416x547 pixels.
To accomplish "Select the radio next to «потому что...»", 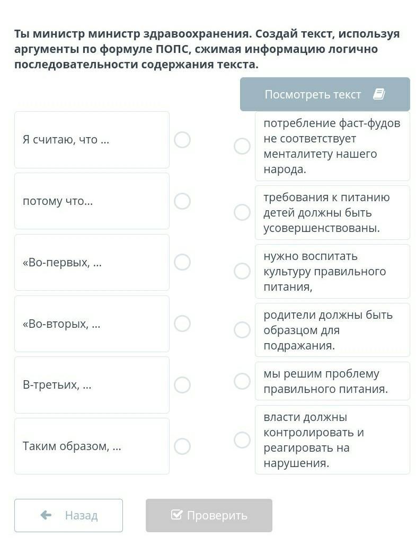I will coord(182,201).
